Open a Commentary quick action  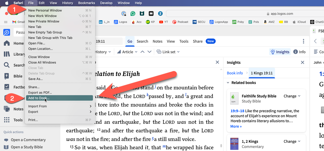pos(25,140)
